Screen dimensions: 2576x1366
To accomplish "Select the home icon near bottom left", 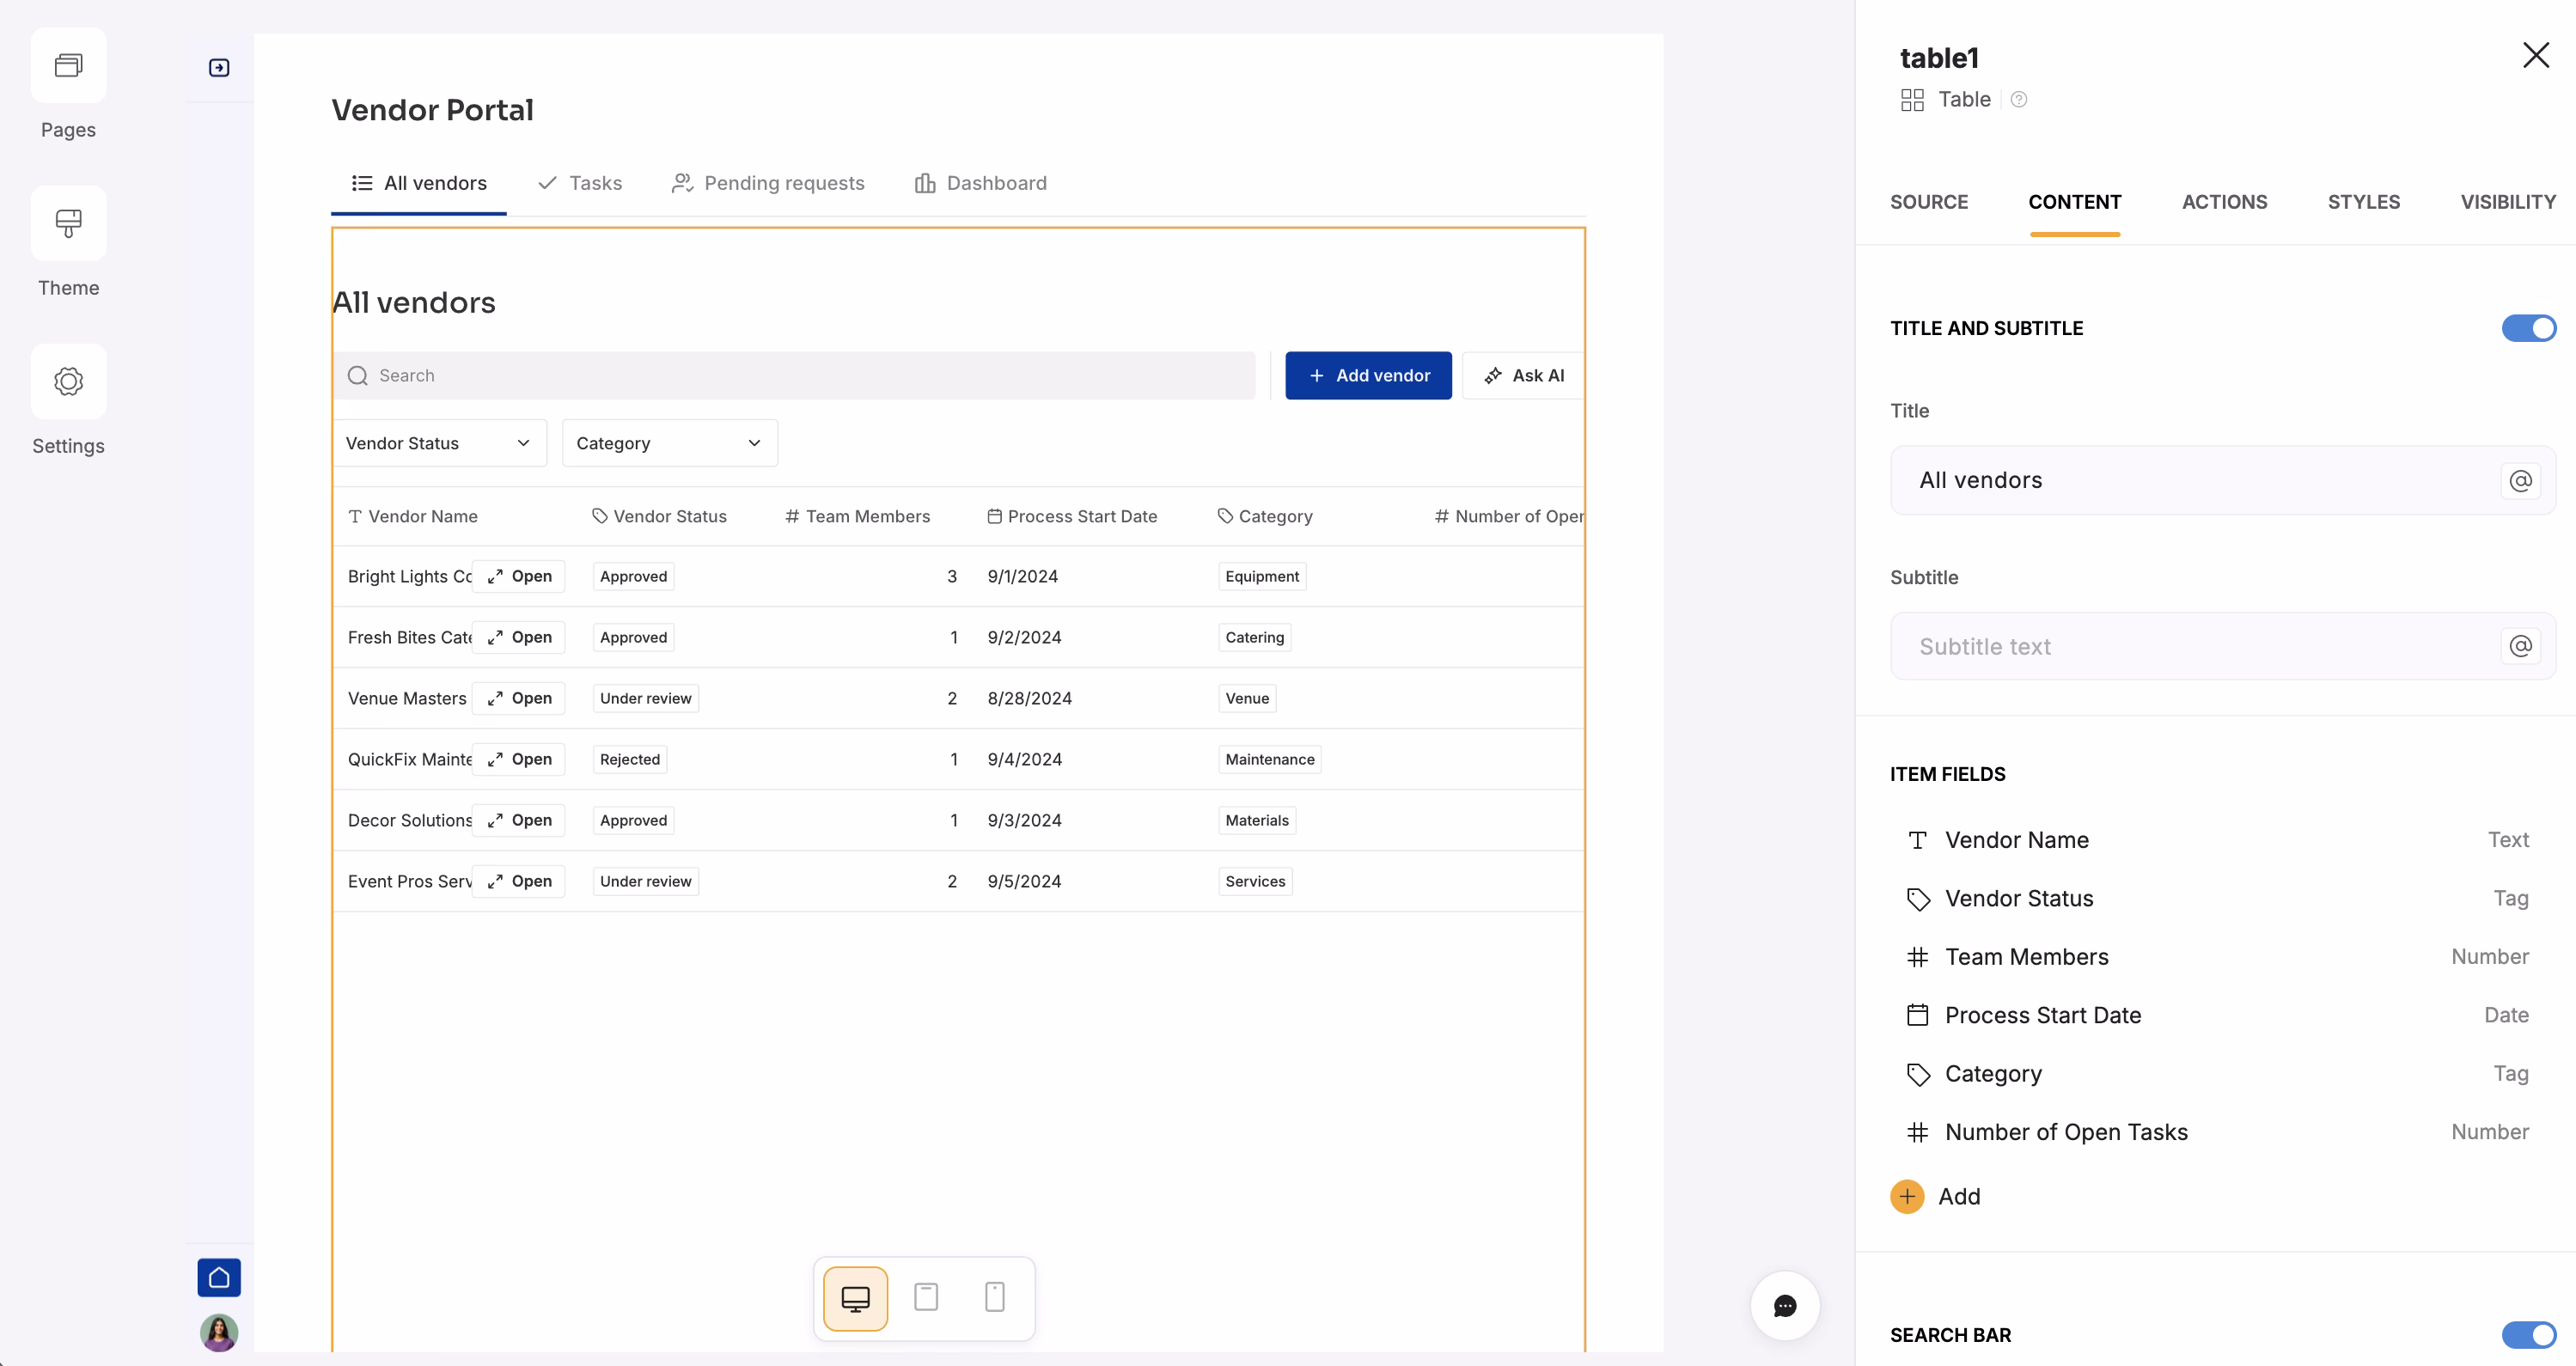I will pyautogui.click(x=219, y=1277).
